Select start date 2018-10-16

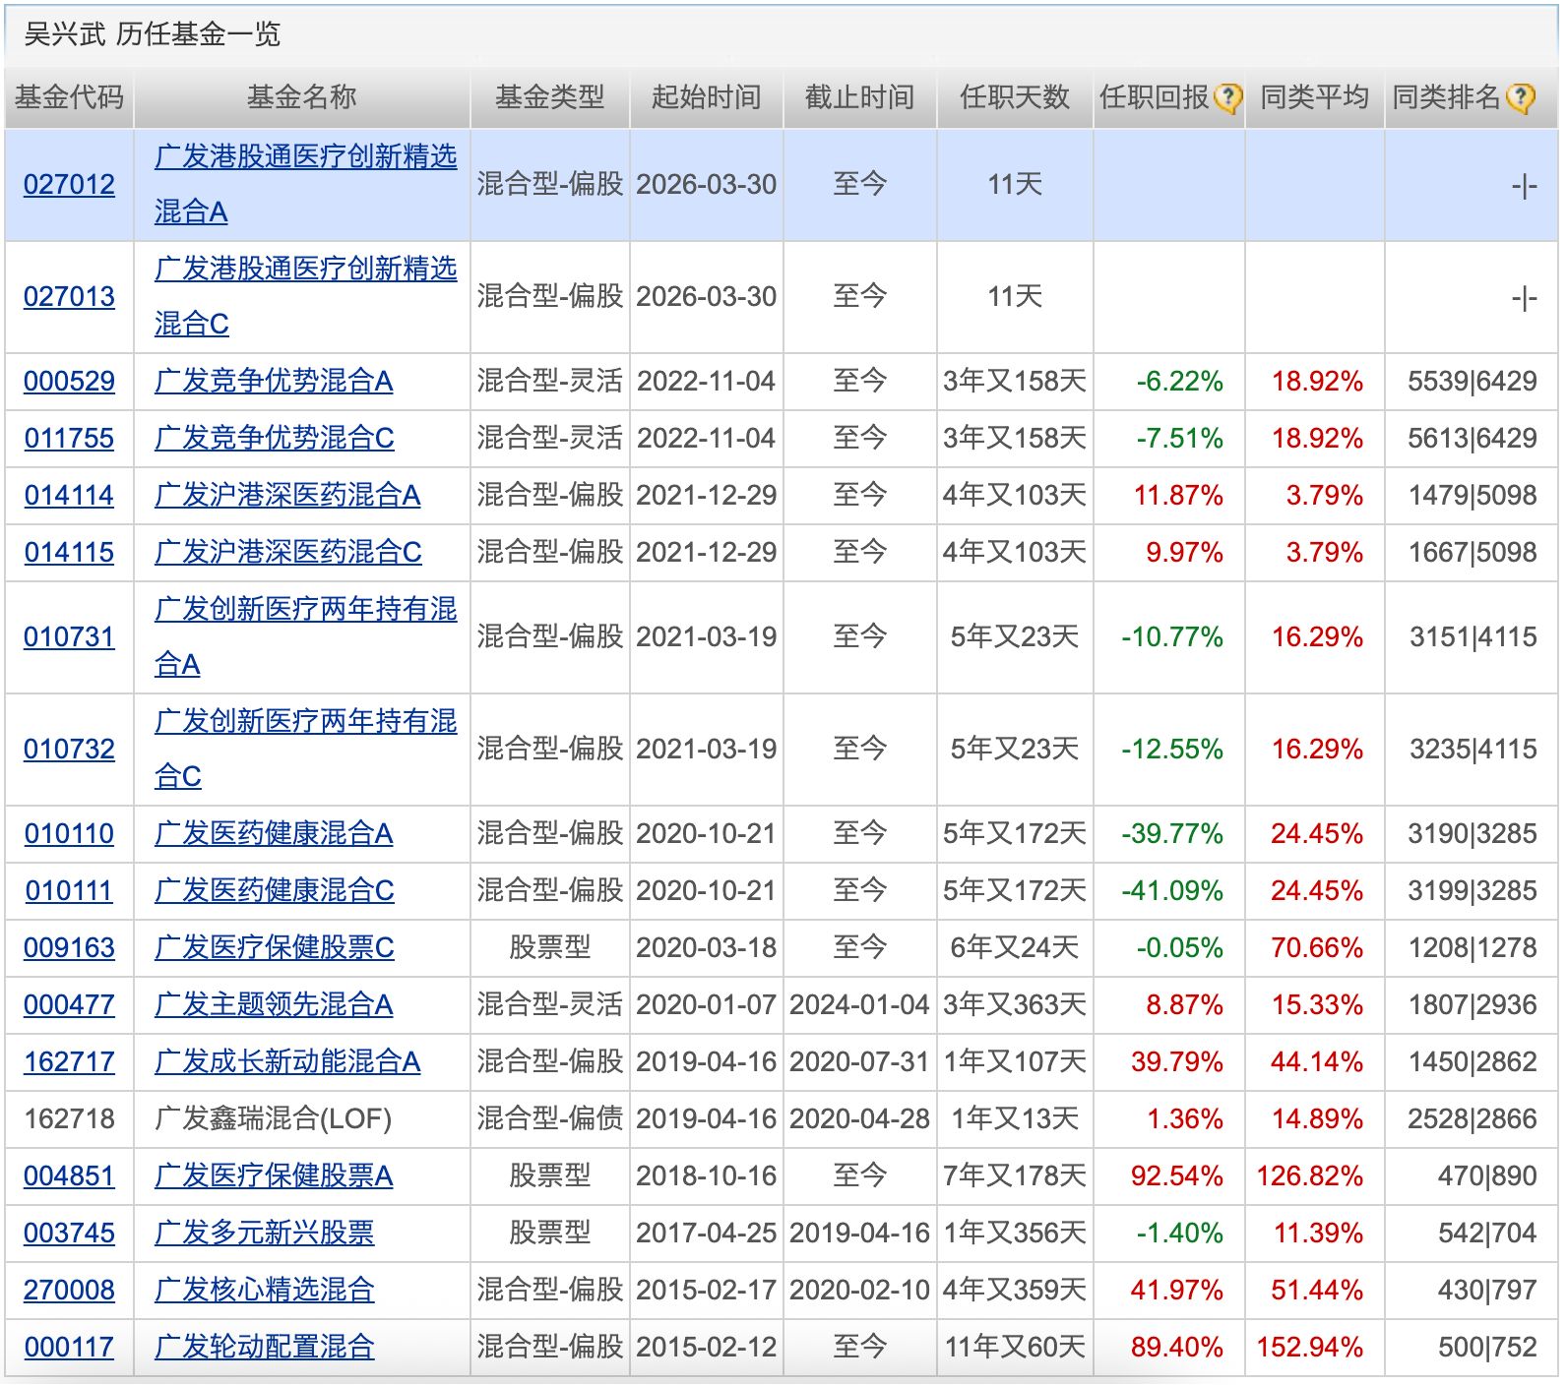(706, 1176)
